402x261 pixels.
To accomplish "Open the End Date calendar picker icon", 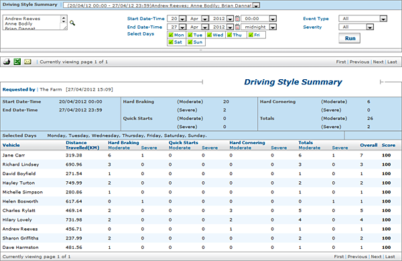I will tap(237, 27).
